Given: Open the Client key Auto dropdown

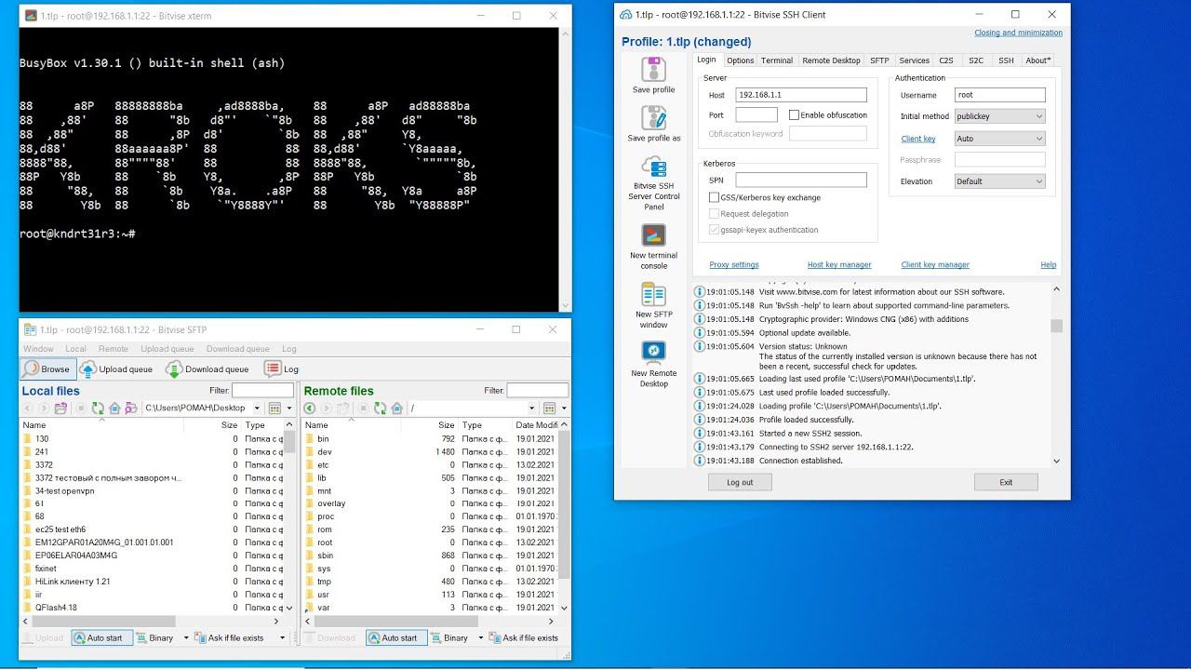Looking at the screenshot, I should pos(1000,139).
